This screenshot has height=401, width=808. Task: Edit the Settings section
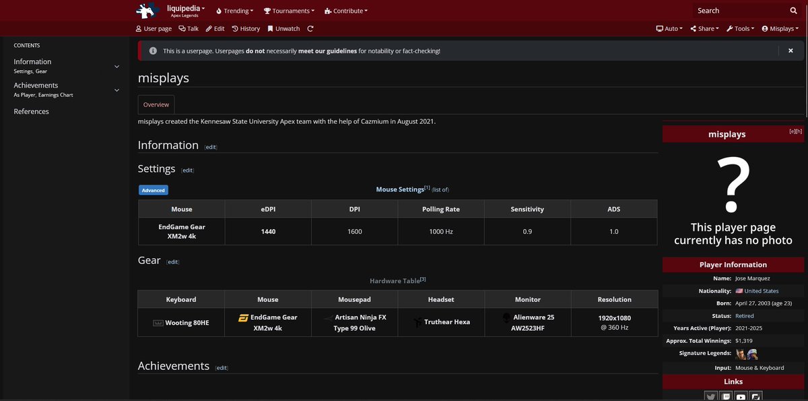point(187,171)
